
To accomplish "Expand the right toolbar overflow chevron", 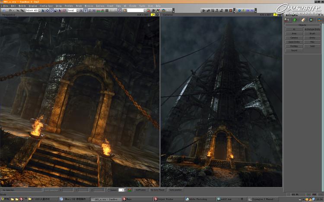I will [x=256, y=10].
